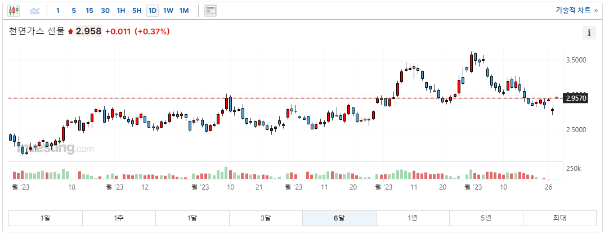Switch range to 1달
This screenshot has width=609, height=234.
192,218
